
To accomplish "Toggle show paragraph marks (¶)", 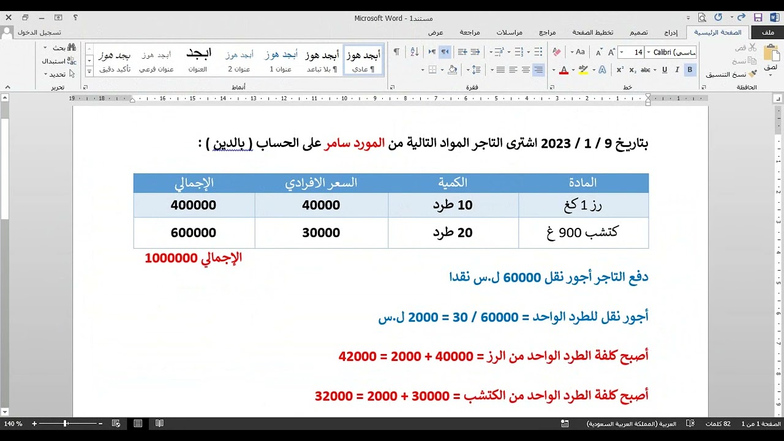I will (396, 52).
